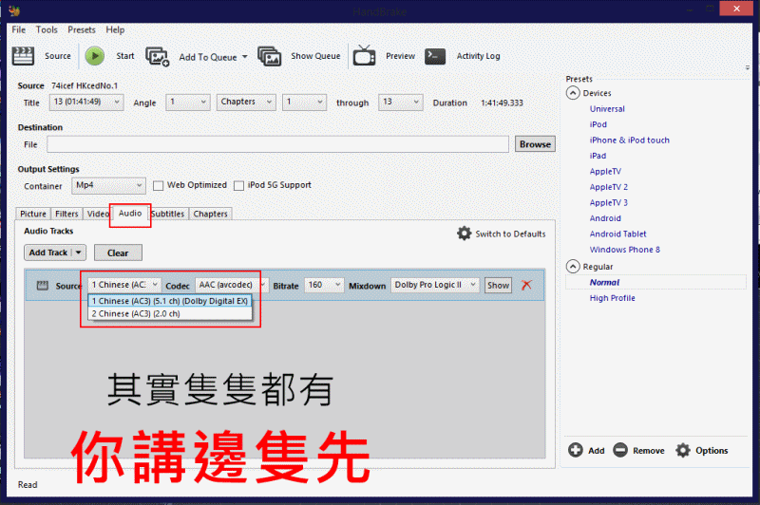Click the Preview TV icon
Viewport: 760px width, 505px height.
click(364, 56)
